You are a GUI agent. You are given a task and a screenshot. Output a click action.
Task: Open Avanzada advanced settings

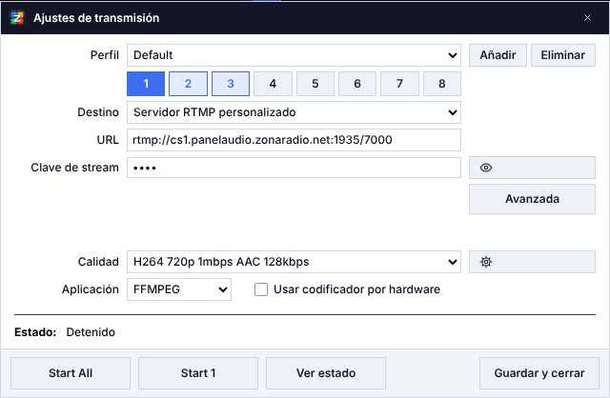pyautogui.click(x=532, y=199)
